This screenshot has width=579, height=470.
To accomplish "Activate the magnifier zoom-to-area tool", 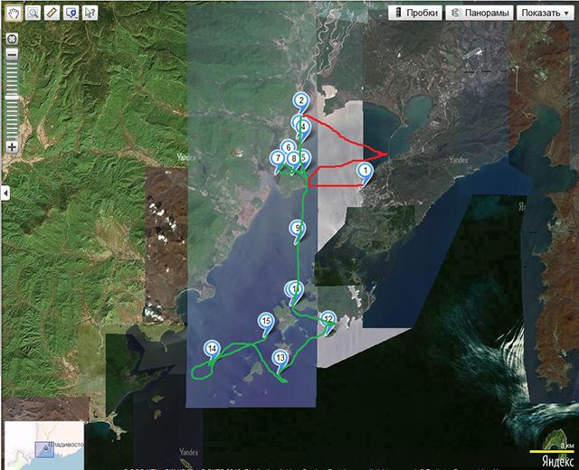I will (x=33, y=13).
